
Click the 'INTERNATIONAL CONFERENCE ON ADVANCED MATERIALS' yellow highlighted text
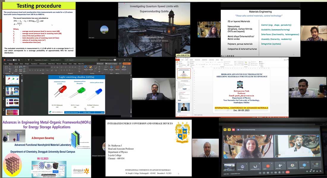pos(241,108)
